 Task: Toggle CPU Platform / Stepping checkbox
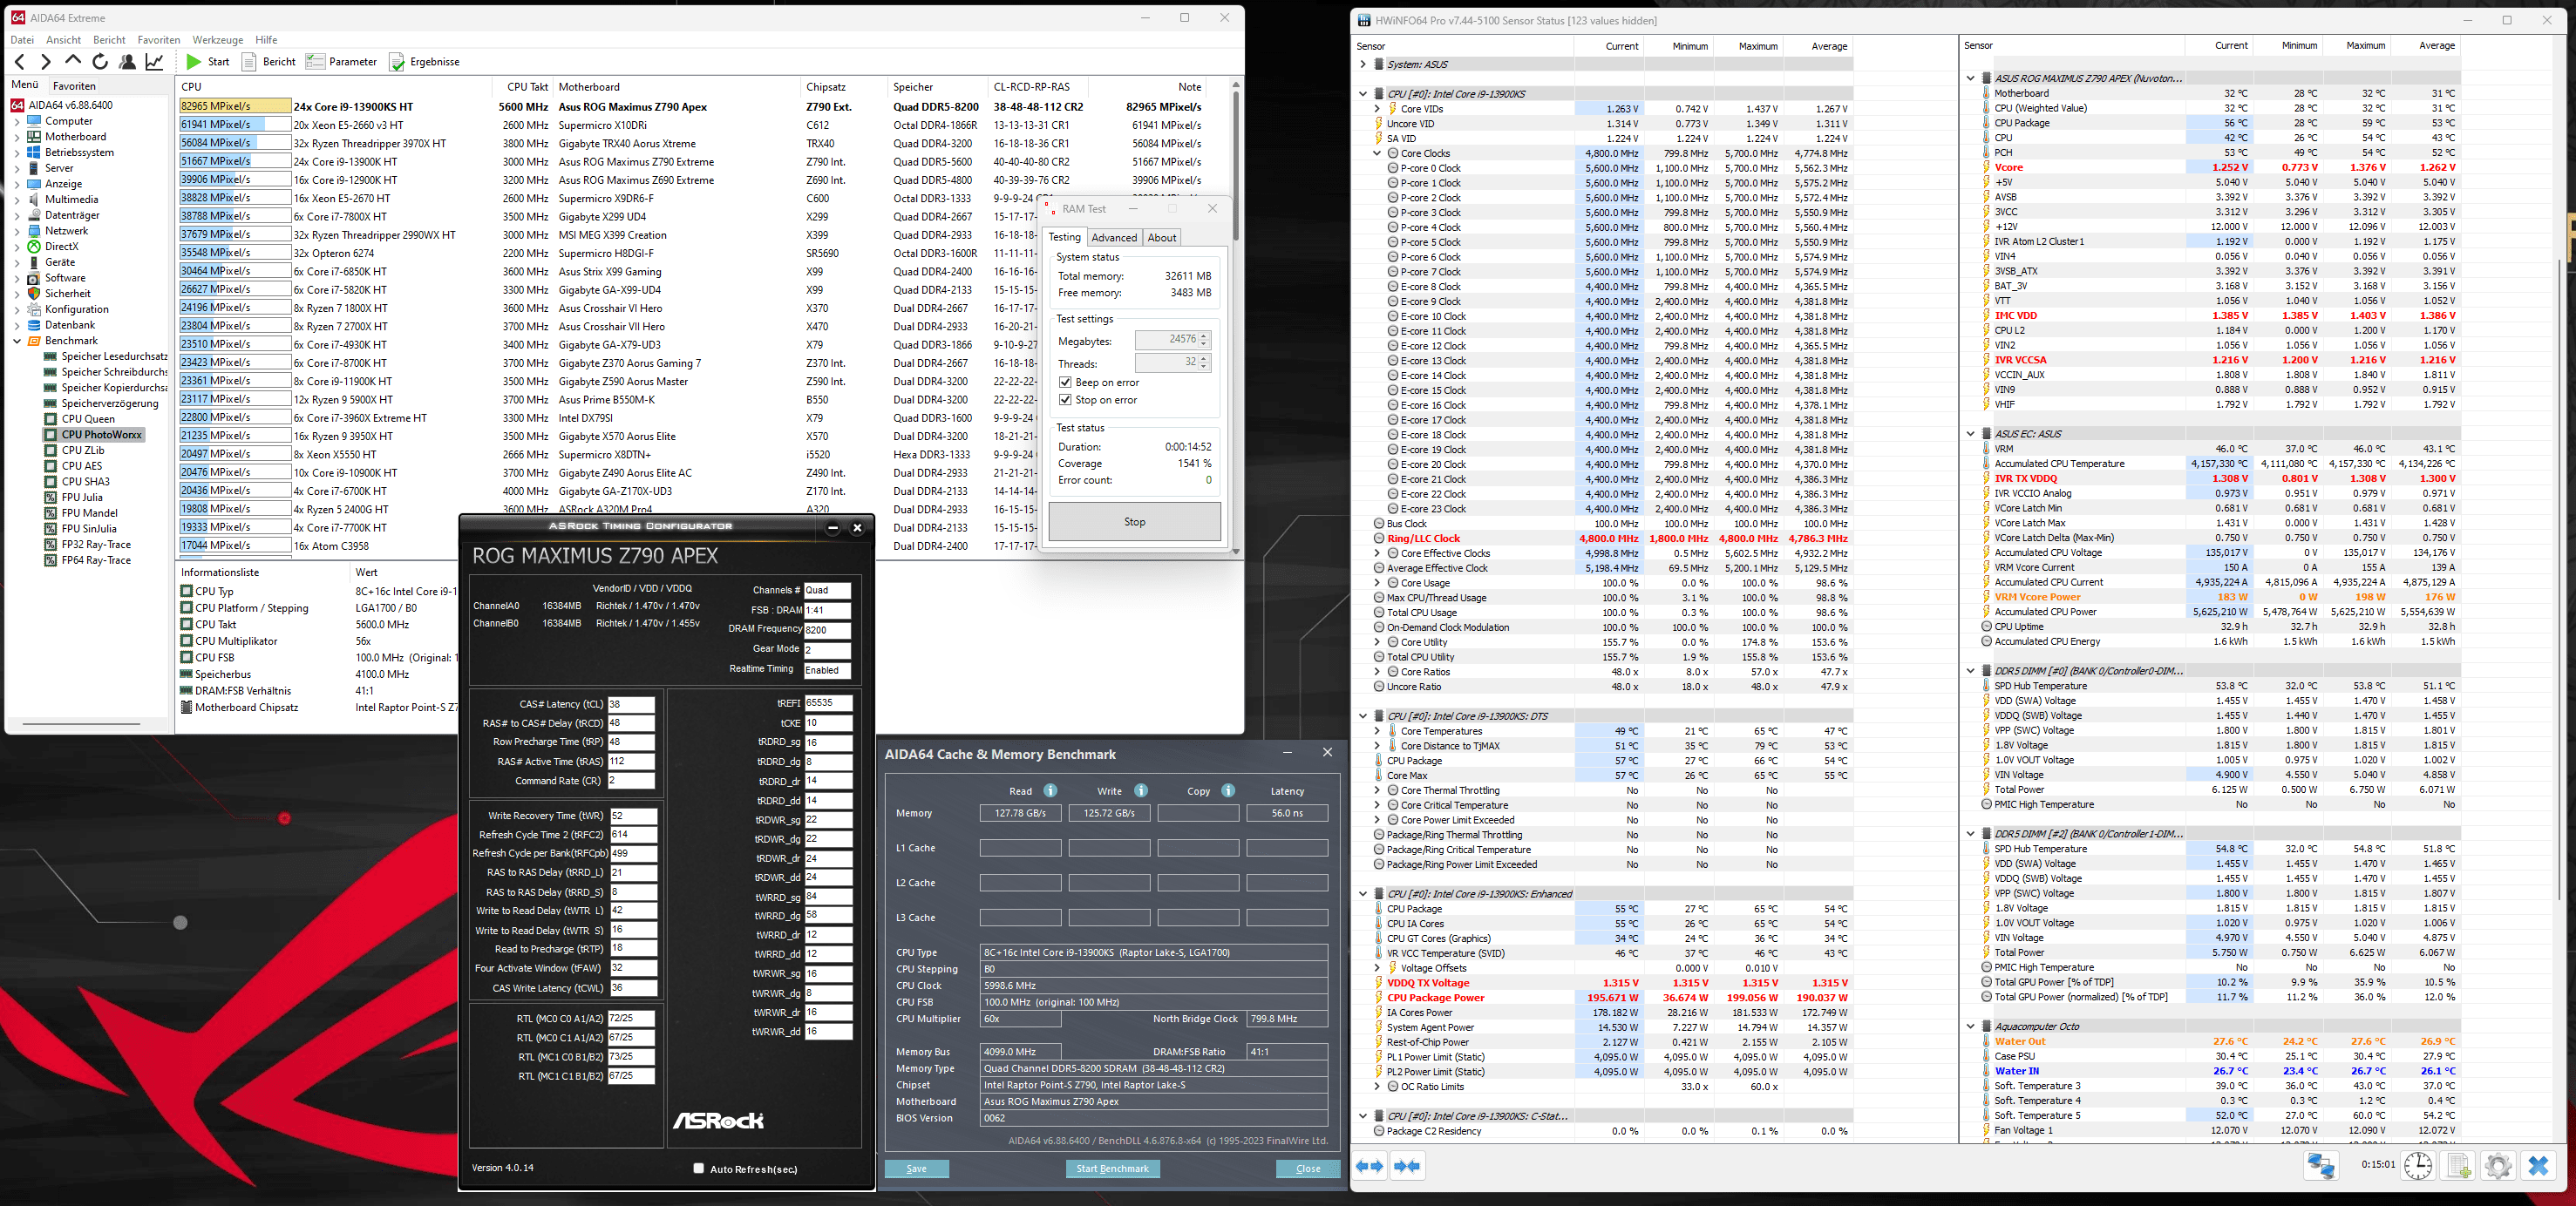(x=186, y=608)
